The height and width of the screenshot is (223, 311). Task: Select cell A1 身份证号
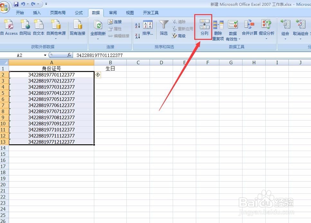click(x=51, y=68)
